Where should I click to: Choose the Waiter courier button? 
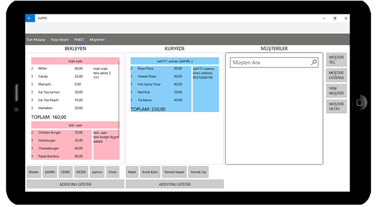point(33,172)
